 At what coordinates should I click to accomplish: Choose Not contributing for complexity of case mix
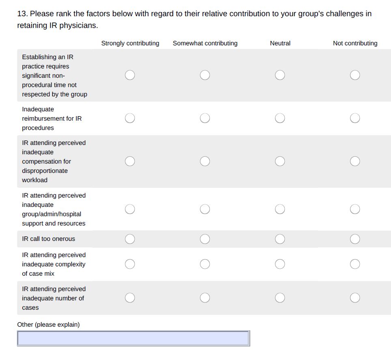point(355,264)
